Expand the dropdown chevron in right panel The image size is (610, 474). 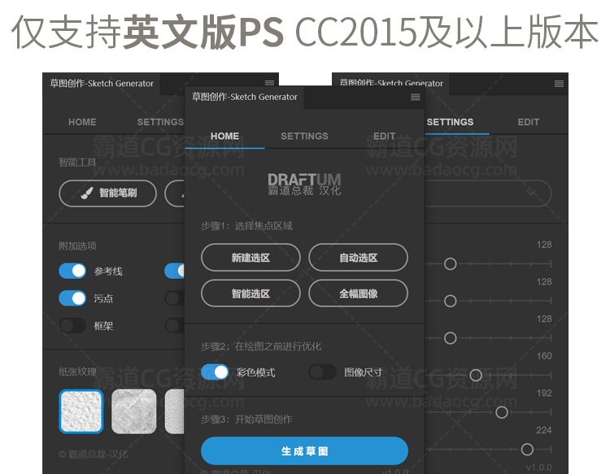point(531,193)
